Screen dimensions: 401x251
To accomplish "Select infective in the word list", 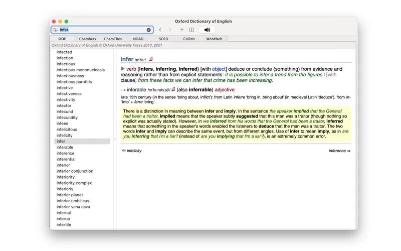I will click(x=65, y=87).
